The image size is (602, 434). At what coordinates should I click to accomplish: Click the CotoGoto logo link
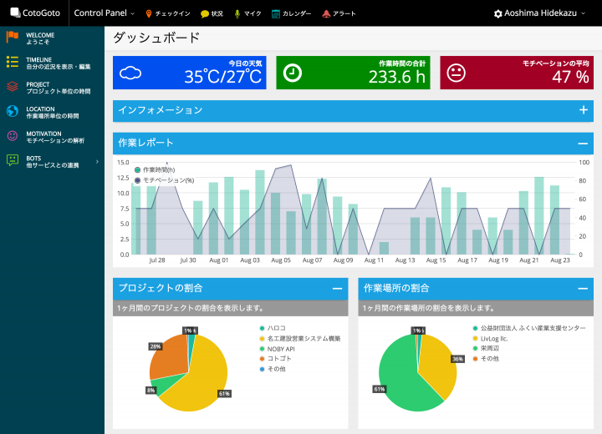pos(33,13)
